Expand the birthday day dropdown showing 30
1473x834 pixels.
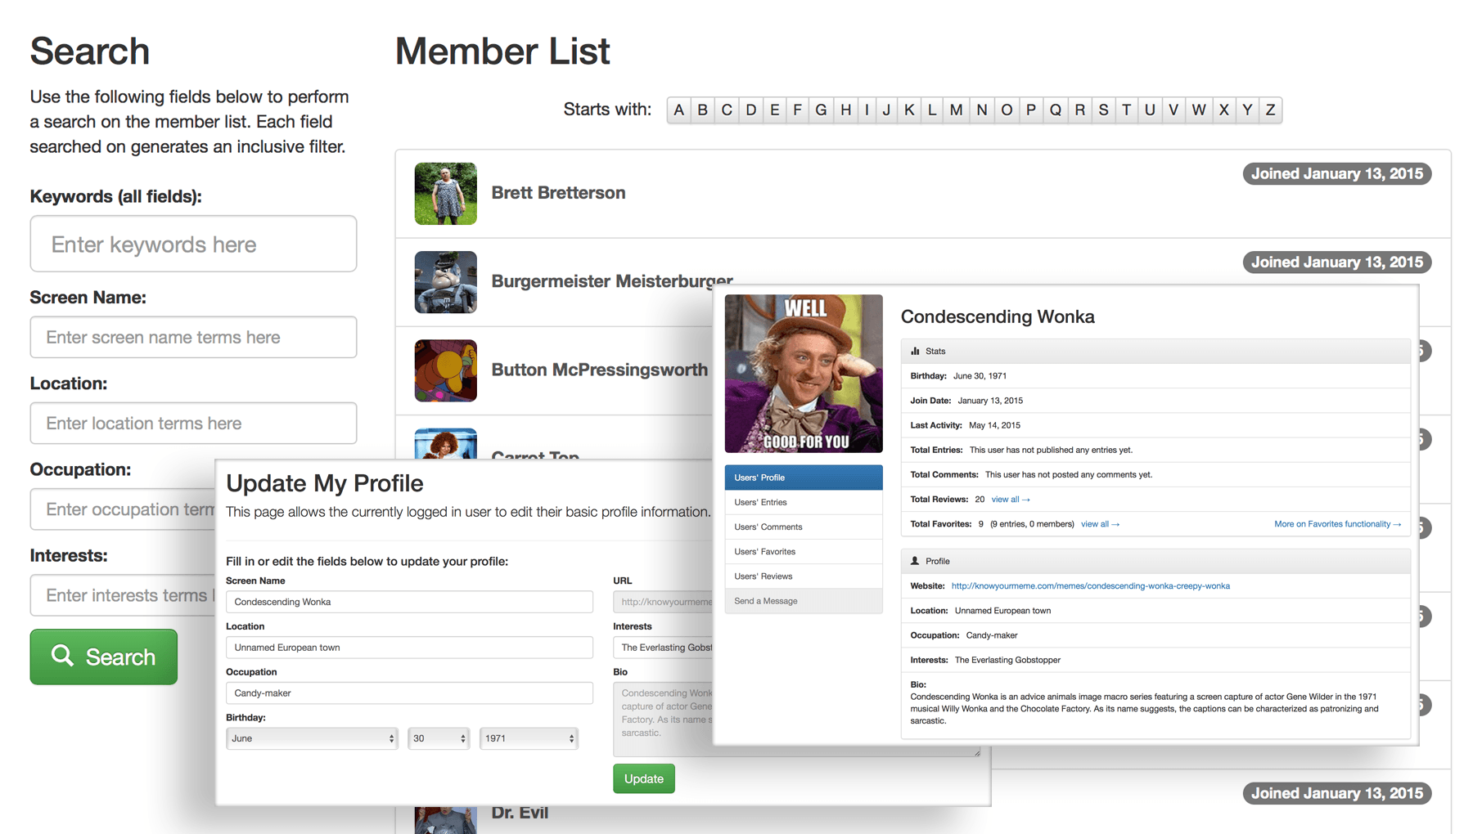click(x=439, y=738)
